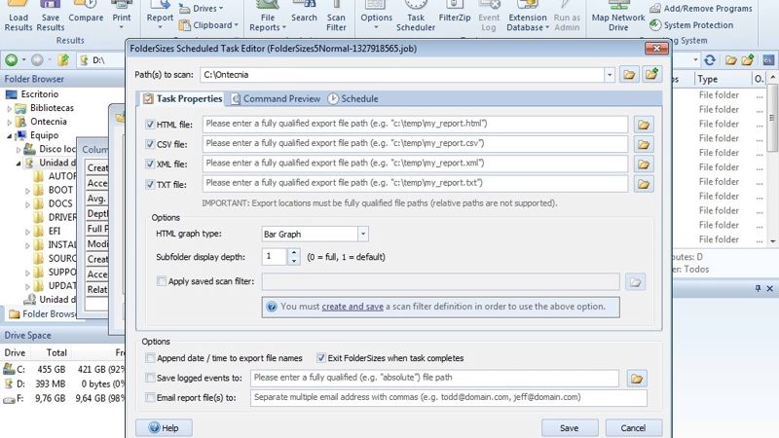779x438 pixels.
Task: Click the Cancel button
Action: tap(634, 428)
